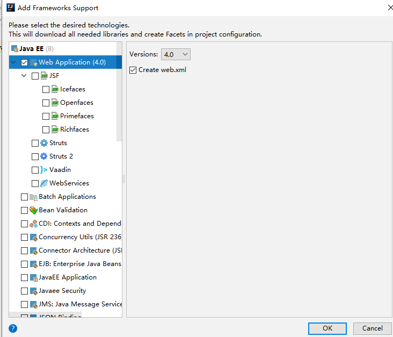Collapse the JSF tree node

(24, 76)
